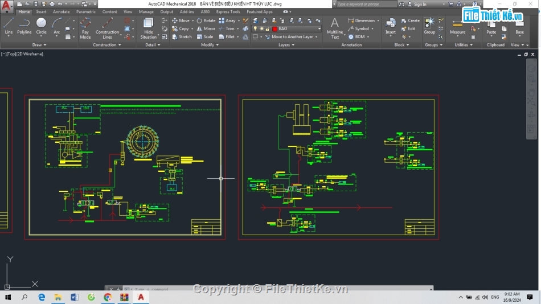Screen dimensions: 541x304
Task: Open the BAO layer dropdown list
Action: [x=319, y=28]
